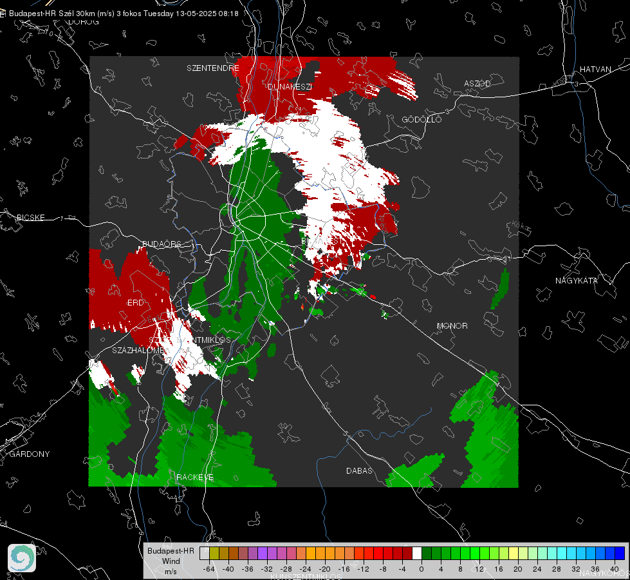This screenshot has height=580, width=630.
Task: Click the 28 legend value
Action: pyautogui.click(x=557, y=569)
